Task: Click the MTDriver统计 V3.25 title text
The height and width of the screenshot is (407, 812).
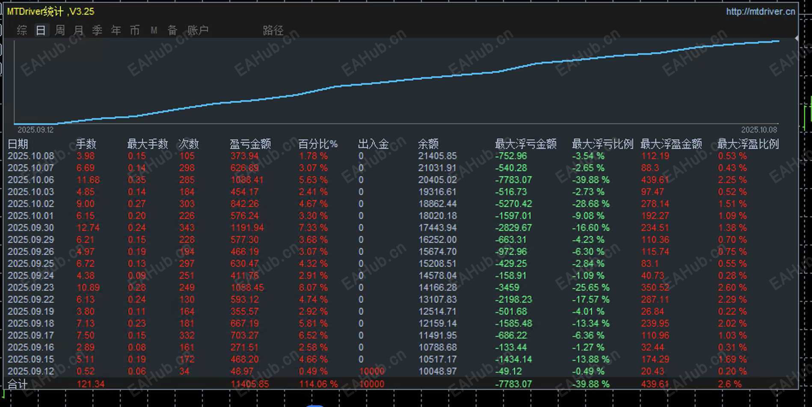Action: pos(51,12)
